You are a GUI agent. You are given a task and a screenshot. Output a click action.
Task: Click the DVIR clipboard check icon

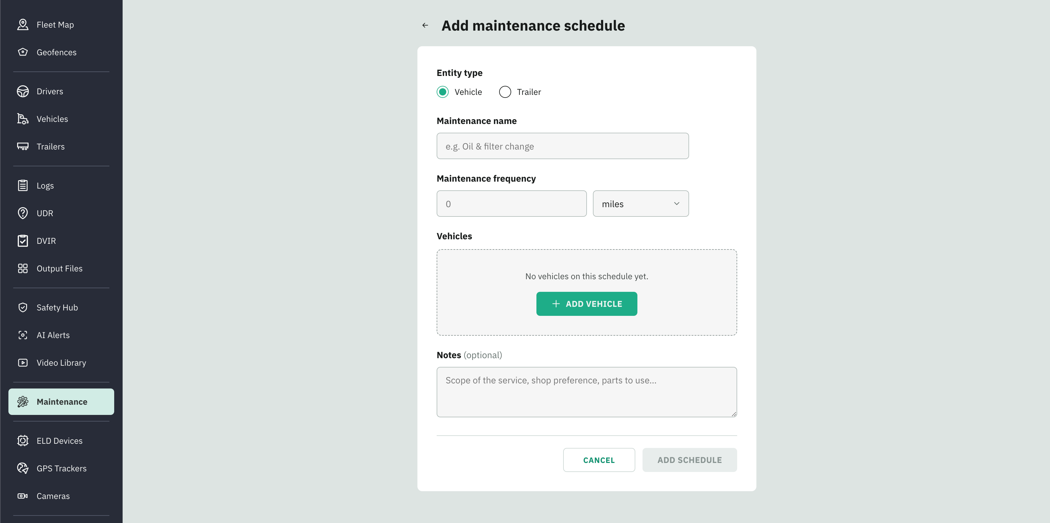click(x=23, y=241)
